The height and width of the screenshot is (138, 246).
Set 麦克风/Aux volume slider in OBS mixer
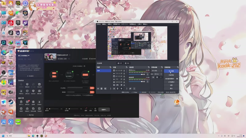(136, 74)
